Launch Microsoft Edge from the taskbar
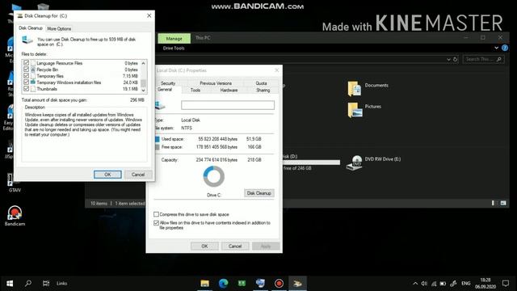This screenshot has width=517, height=291. pyautogui.click(x=223, y=284)
